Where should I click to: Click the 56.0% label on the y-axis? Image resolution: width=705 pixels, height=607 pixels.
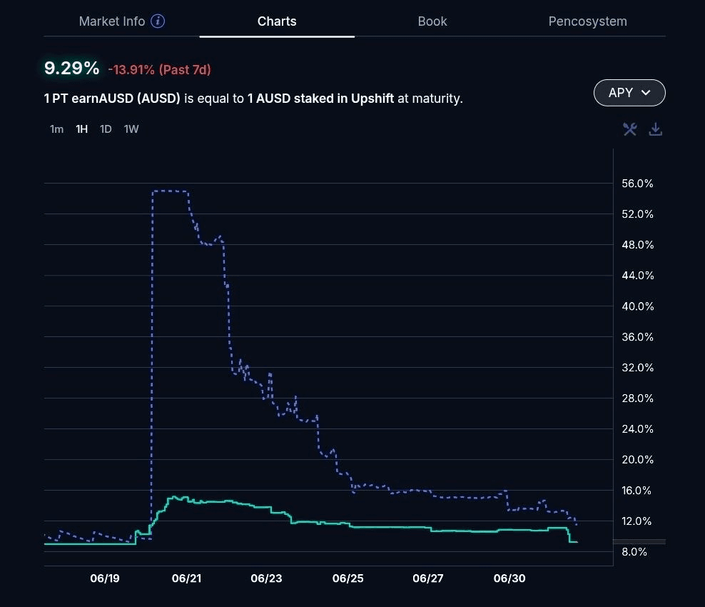point(637,183)
